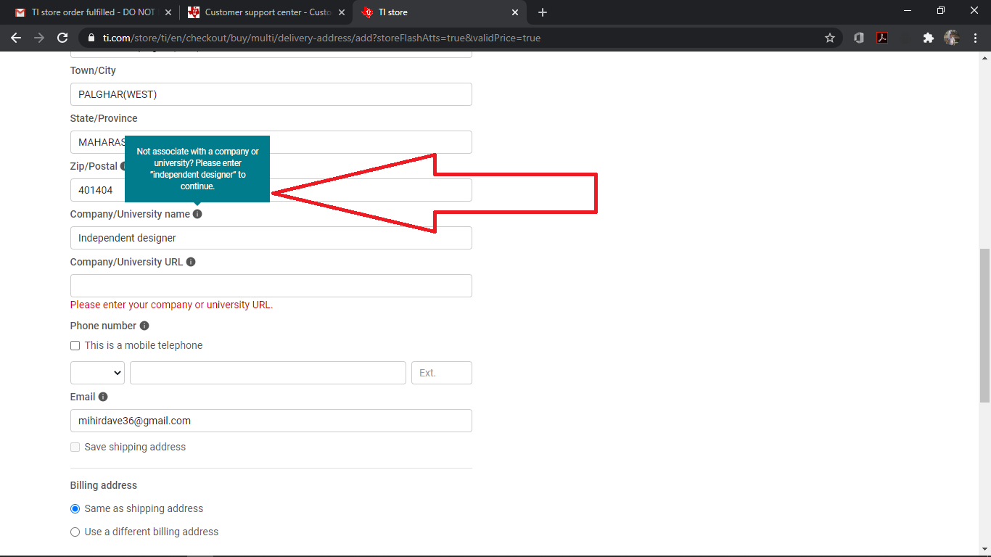Close the Gmail order fulfilled tab
Image resolution: width=991 pixels, height=557 pixels.
point(168,12)
